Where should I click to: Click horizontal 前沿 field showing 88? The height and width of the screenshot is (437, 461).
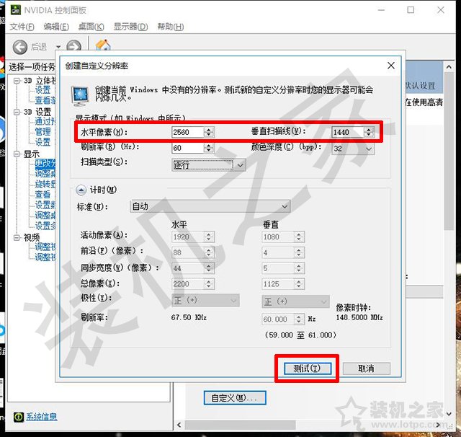[x=187, y=252]
